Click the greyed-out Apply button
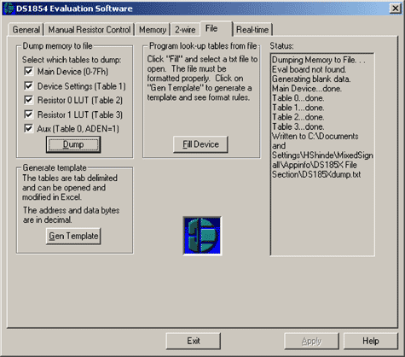 click(x=311, y=341)
